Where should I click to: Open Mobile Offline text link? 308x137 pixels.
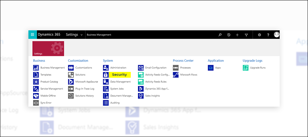pyautogui.click(x=48, y=96)
